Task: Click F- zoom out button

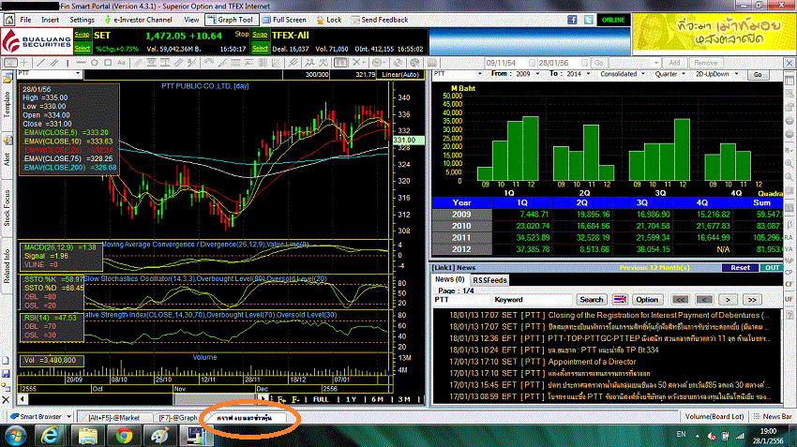Action: (295, 400)
